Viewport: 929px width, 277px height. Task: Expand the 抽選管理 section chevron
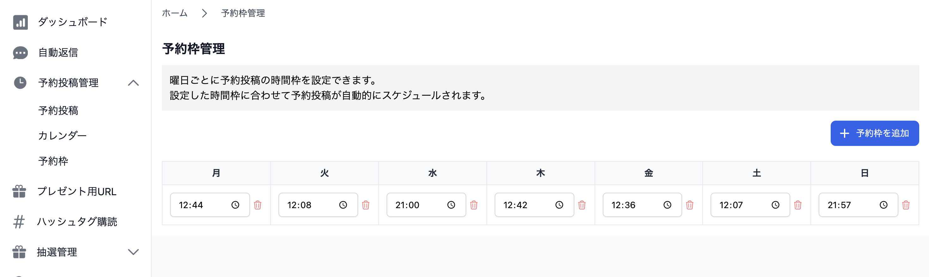[134, 252]
